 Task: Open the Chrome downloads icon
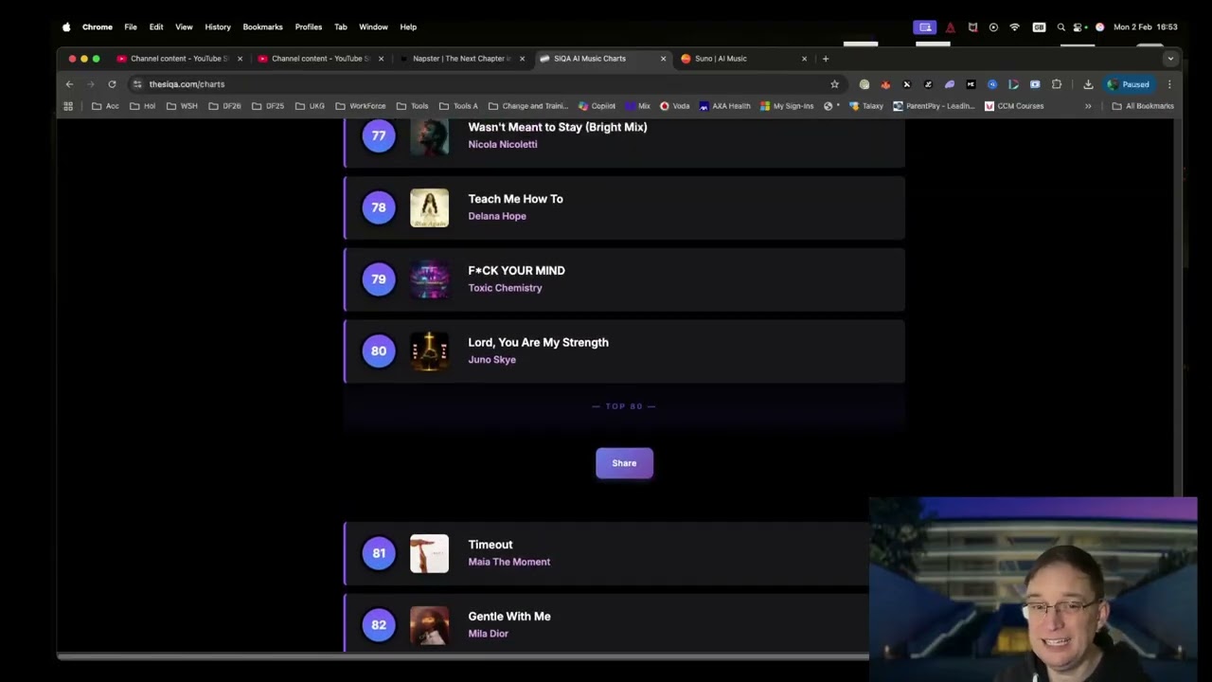[1088, 84]
